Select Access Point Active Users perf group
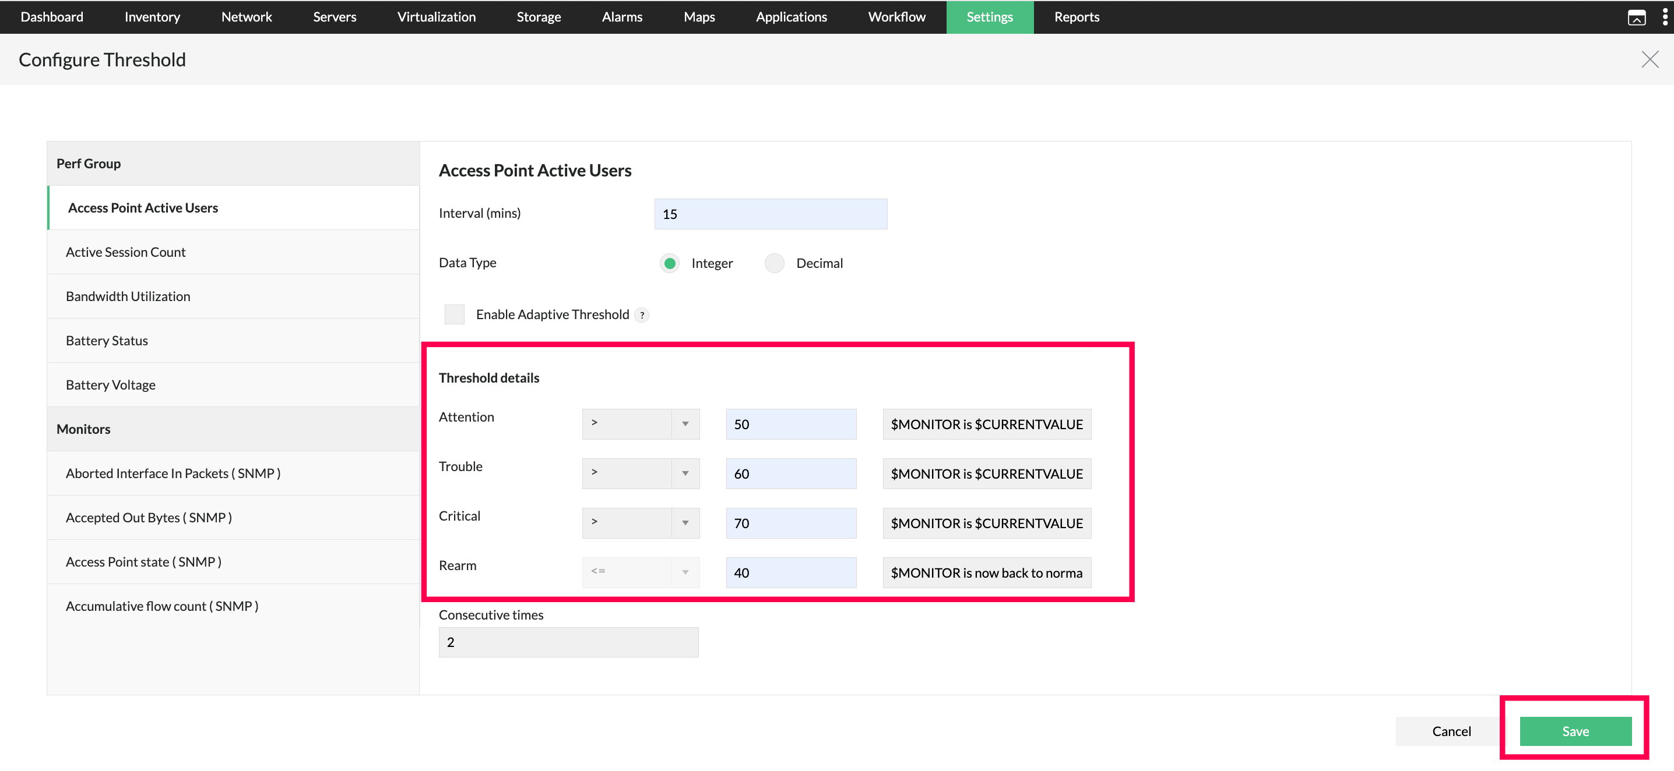The height and width of the screenshot is (771, 1674). click(x=234, y=208)
